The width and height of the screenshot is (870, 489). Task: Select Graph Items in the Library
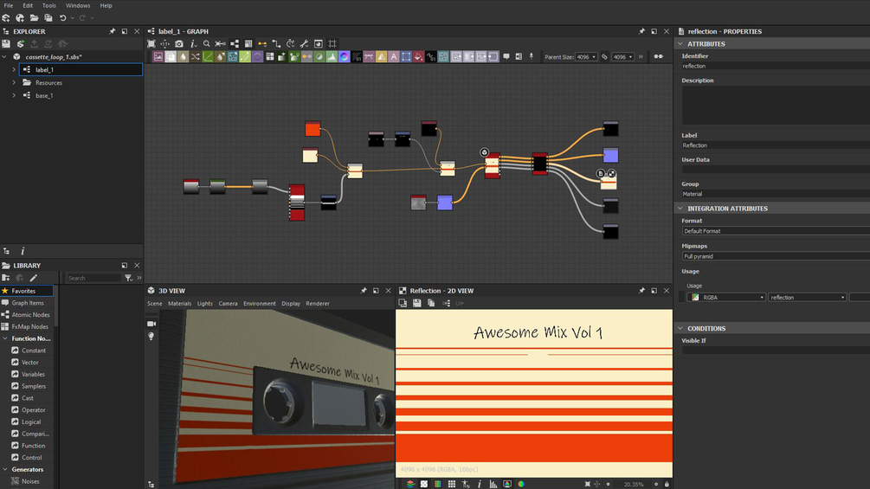tap(27, 303)
